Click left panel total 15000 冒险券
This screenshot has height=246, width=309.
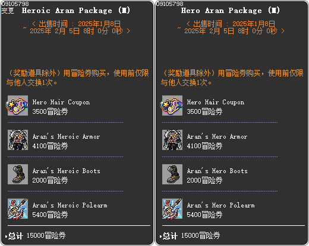point(46,235)
